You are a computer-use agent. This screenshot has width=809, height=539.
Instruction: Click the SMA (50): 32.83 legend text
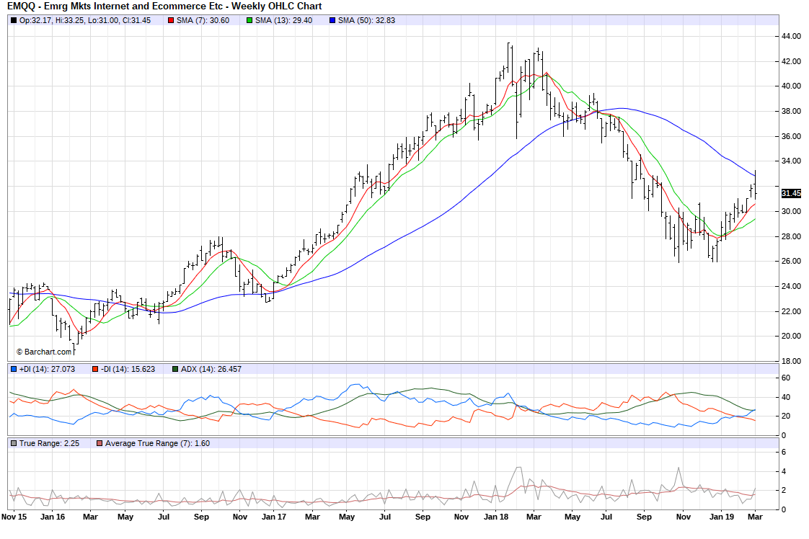click(366, 20)
